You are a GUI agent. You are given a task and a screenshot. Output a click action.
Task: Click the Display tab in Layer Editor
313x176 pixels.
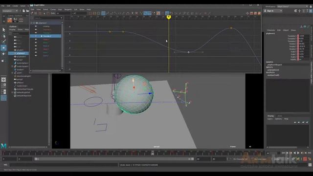pyautogui.click(x=270, y=116)
